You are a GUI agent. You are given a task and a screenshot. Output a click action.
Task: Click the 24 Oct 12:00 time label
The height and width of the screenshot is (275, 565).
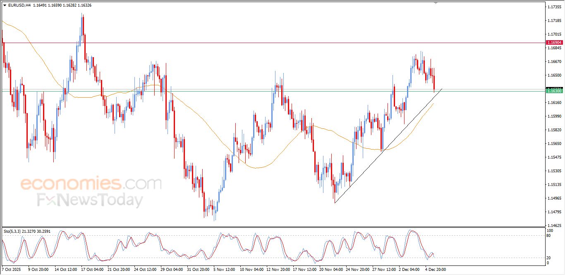click(x=145, y=270)
